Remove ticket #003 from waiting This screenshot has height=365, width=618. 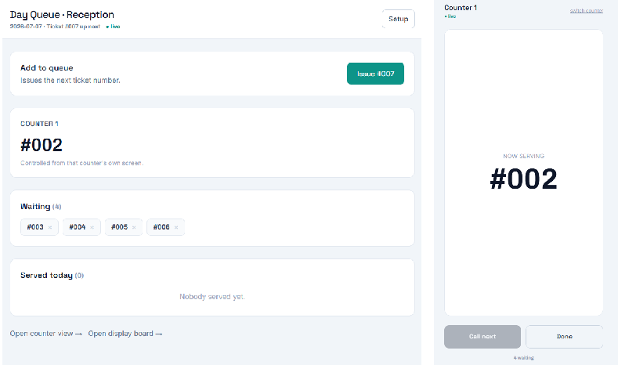point(50,227)
